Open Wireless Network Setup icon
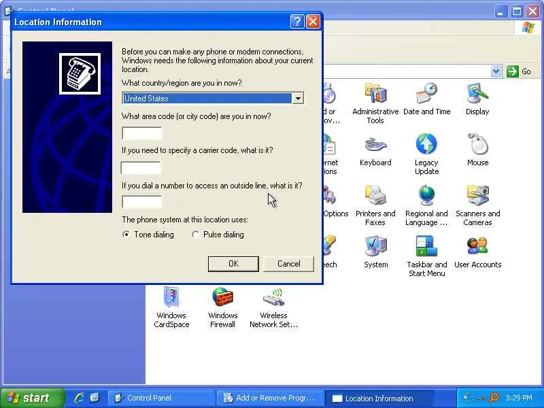The width and height of the screenshot is (544, 408). 274,307
